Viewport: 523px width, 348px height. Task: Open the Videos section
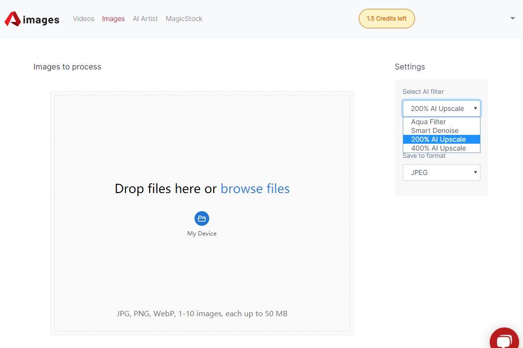coord(84,19)
